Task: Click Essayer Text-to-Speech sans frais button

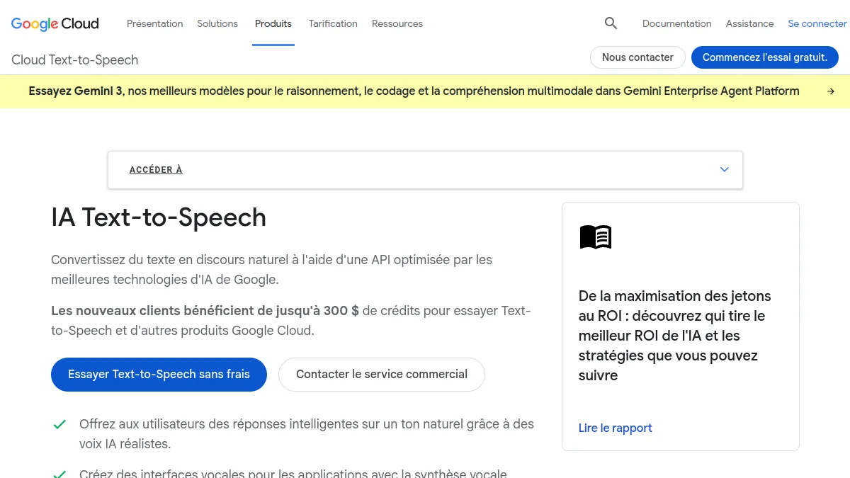Action: [x=159, y=375]
